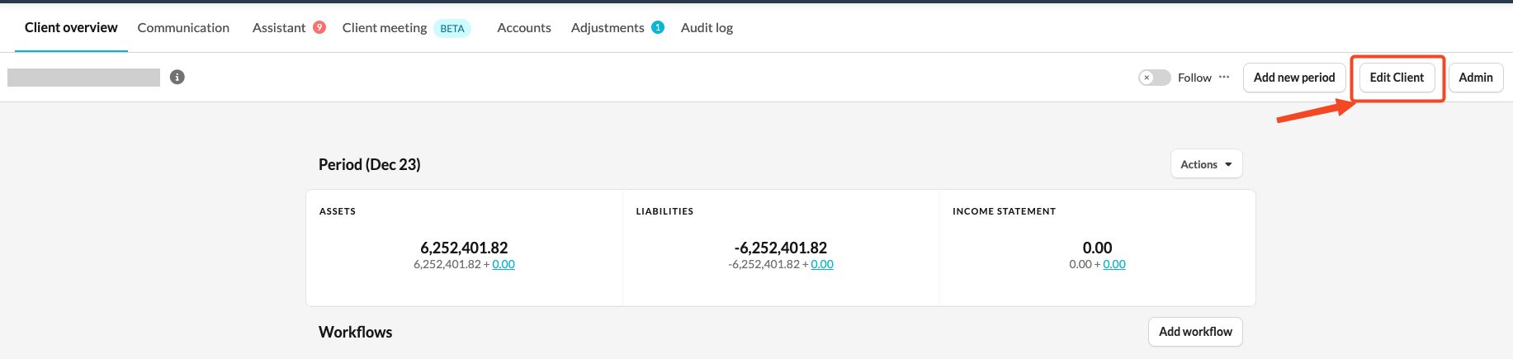Image resolution: width=1513 pixels, height=359 pixels.
Task: Click the Add workflow button
Action: point(1195,332)
